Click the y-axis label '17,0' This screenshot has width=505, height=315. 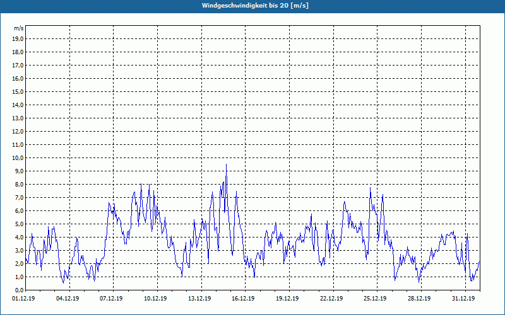click(18, 66)
